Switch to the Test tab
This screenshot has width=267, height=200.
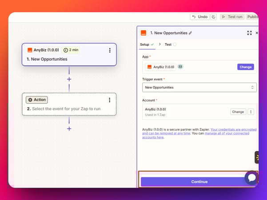point(170,44)
